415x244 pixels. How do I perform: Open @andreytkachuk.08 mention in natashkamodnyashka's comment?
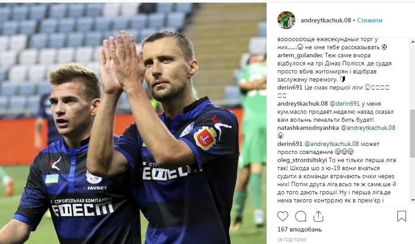click(368, 128)
